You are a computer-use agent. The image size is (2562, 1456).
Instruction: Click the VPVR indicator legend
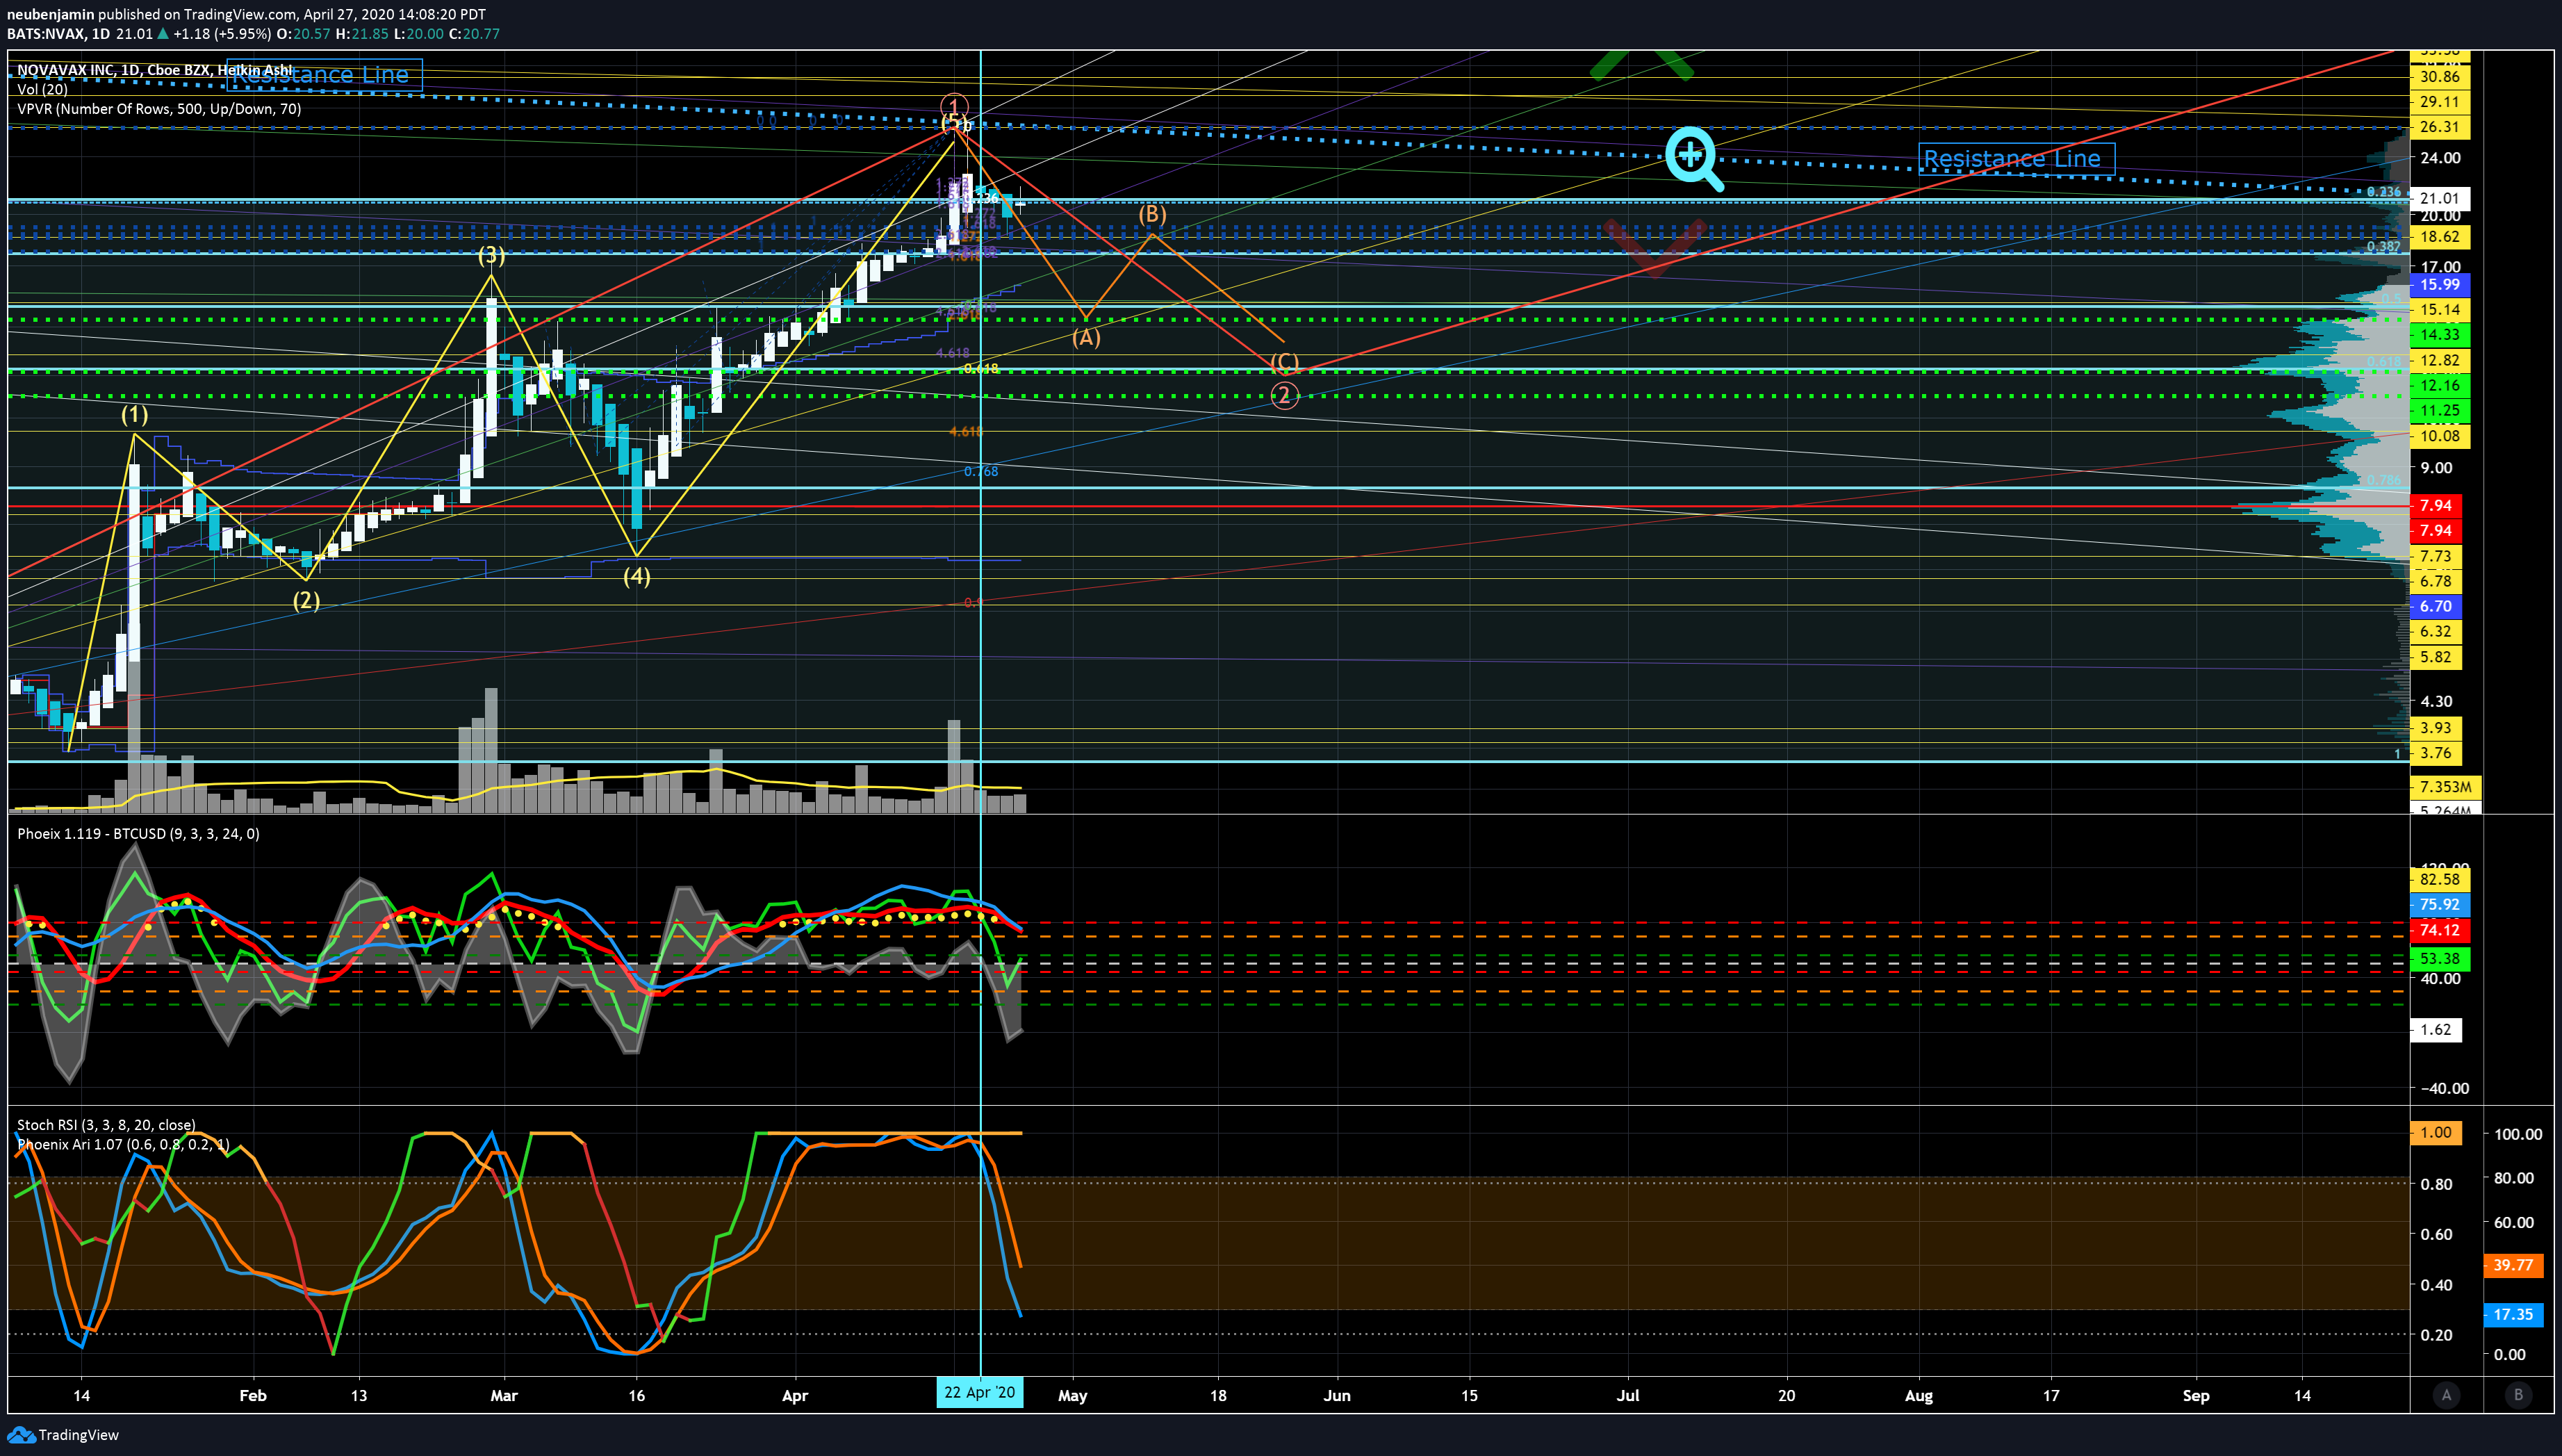(x=159, y=109)
